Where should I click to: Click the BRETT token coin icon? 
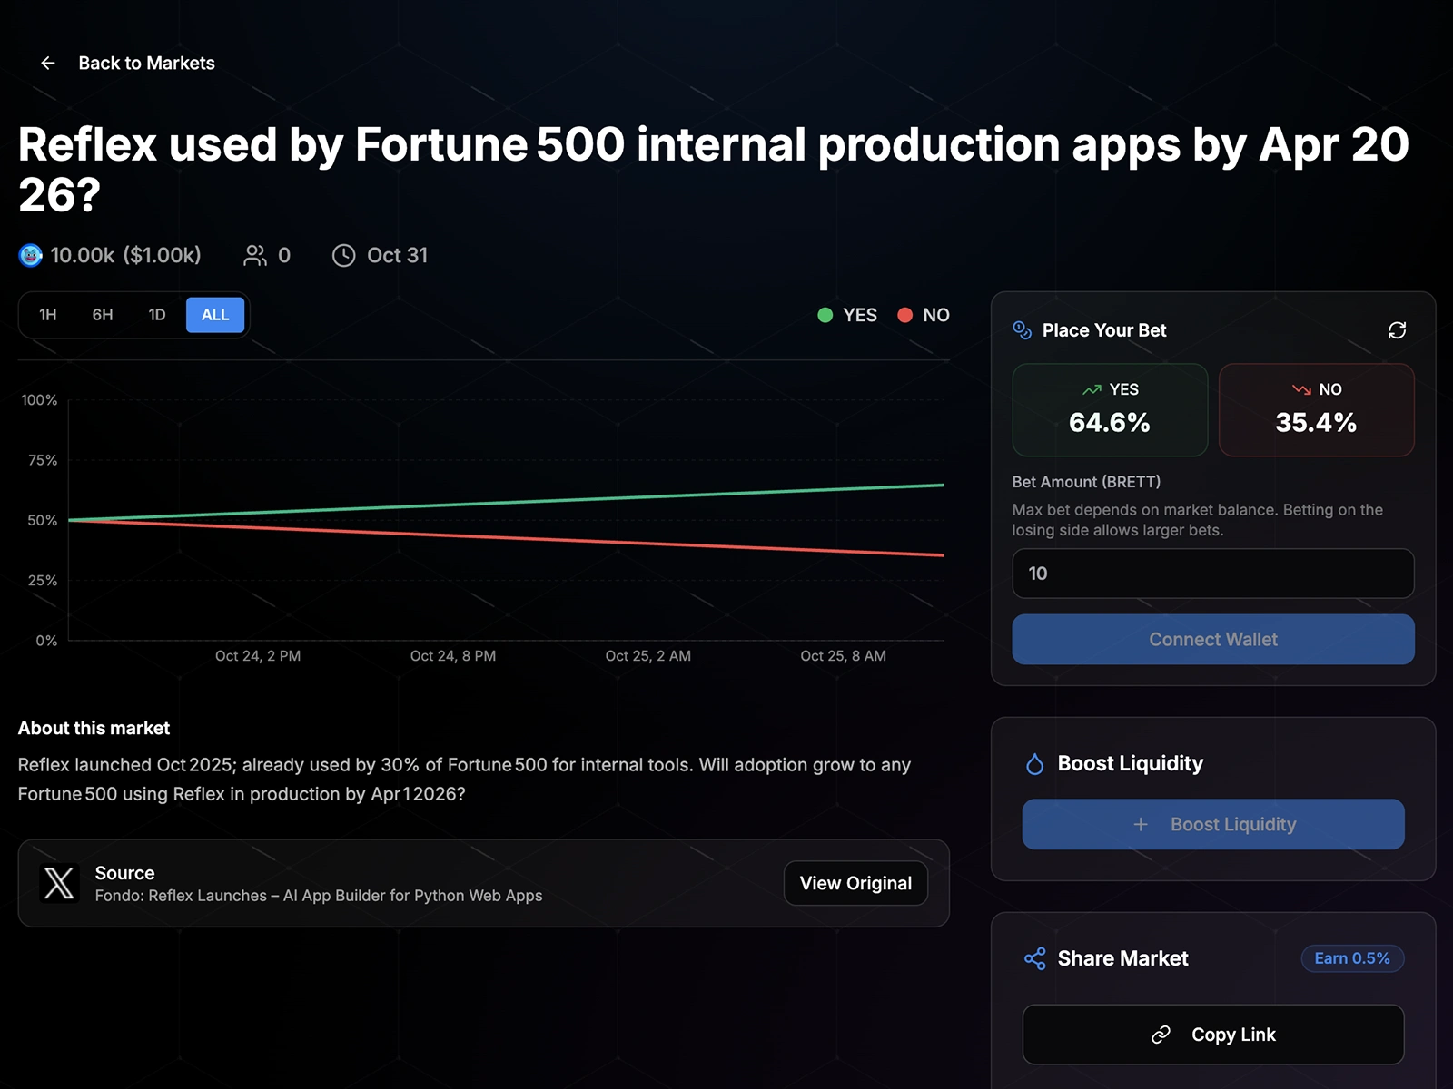[31, 256]
